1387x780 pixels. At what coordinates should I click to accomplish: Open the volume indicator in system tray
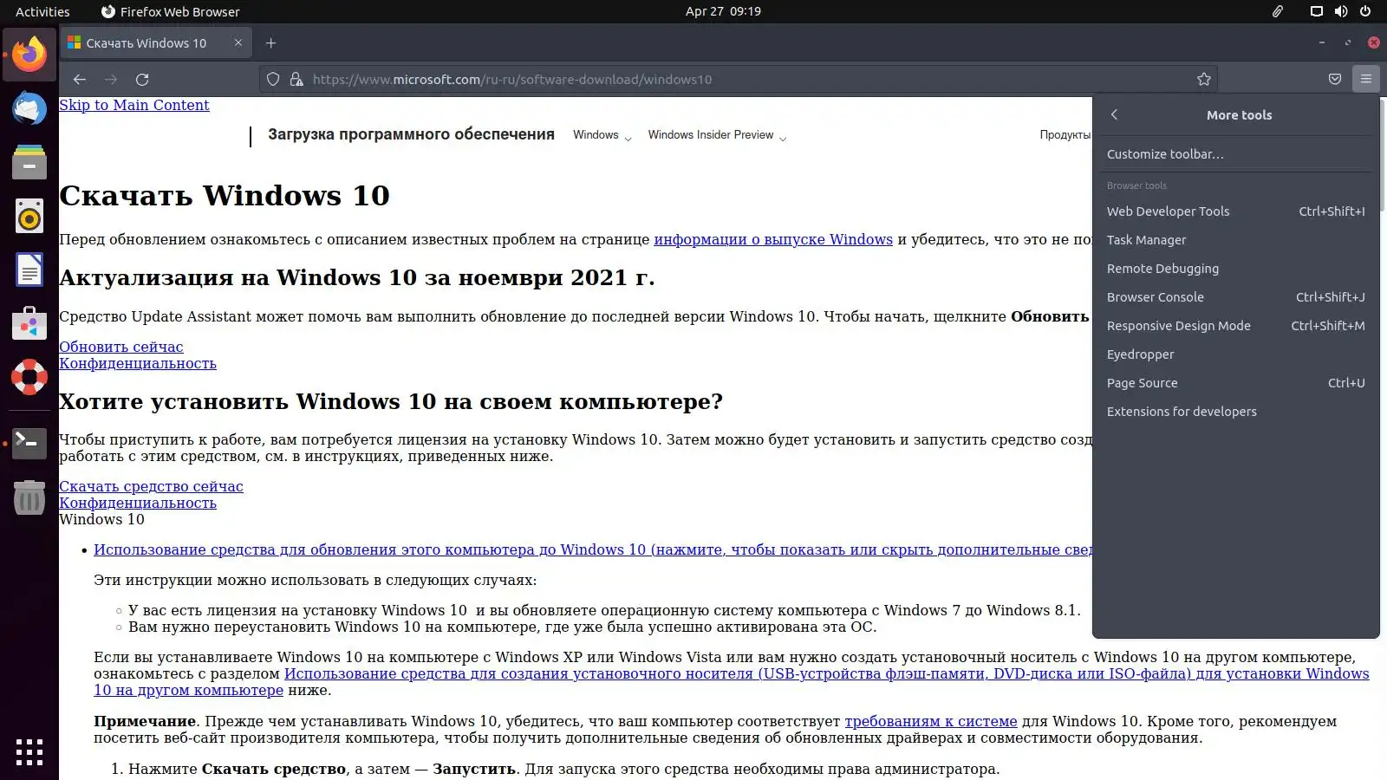[1341, 11]
